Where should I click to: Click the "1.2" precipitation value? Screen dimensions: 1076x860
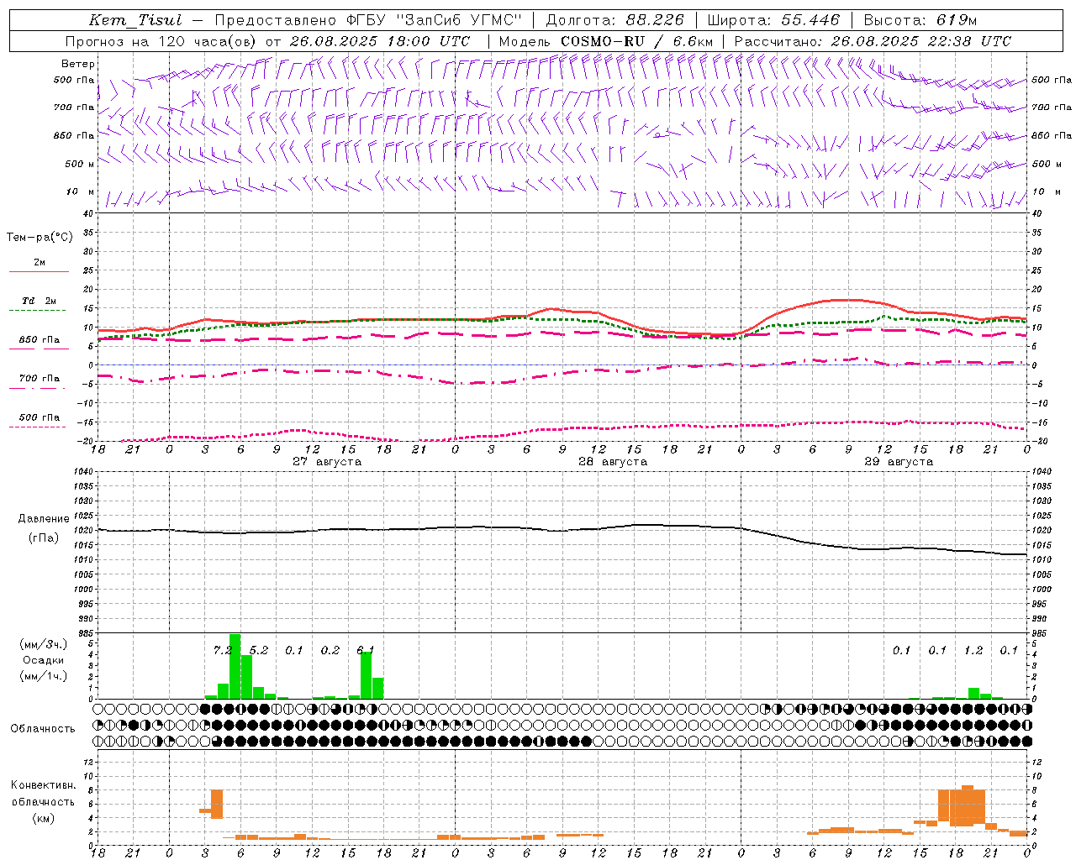pos(973,650)
